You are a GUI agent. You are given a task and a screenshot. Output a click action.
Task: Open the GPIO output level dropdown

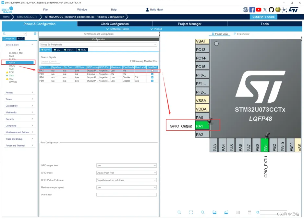tap(127, 166)
